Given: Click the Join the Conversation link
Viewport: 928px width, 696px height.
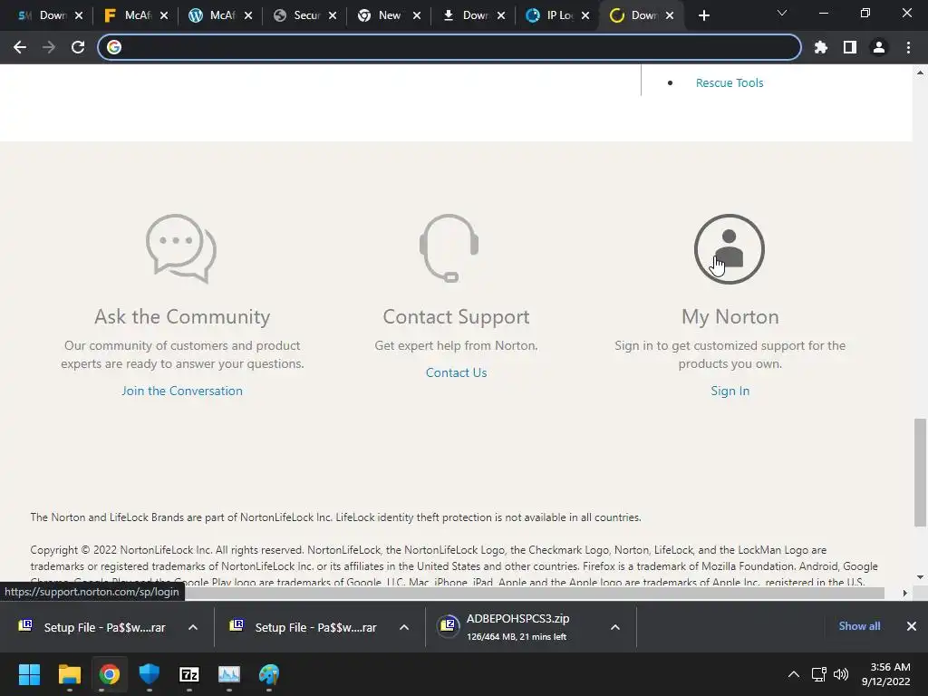Looking at the screenshot, I should click(181, 391).
